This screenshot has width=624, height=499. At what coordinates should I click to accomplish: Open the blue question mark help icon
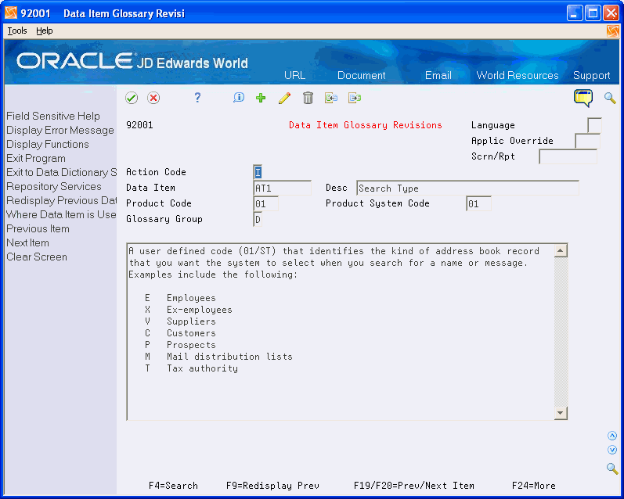(x=197, y=98)
